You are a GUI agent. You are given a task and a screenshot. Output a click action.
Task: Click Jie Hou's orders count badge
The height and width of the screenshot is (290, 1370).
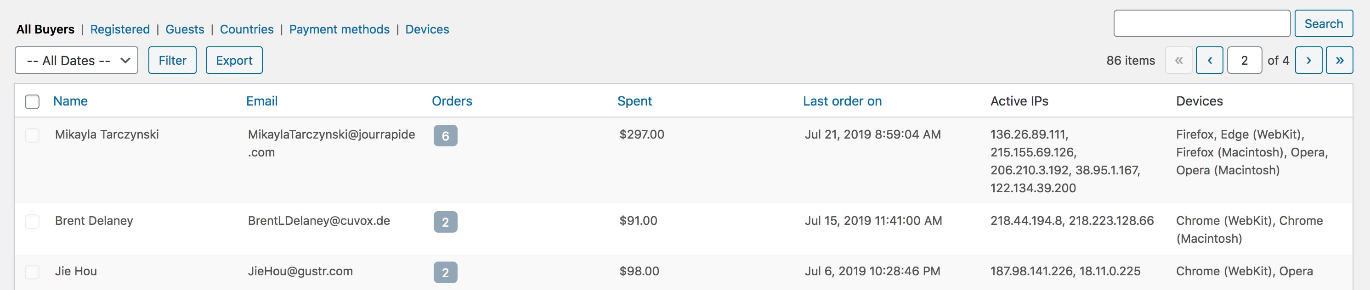click(445, 273)
